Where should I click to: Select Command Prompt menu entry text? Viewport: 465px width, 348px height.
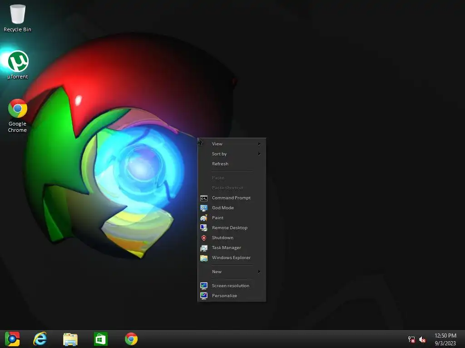point(231,198)
